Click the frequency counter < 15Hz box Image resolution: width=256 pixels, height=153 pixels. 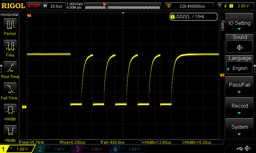[194, 17]
